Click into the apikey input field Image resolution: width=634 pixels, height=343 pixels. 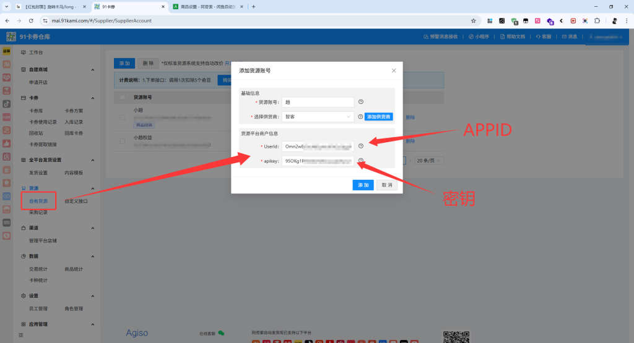click(318, 161)
